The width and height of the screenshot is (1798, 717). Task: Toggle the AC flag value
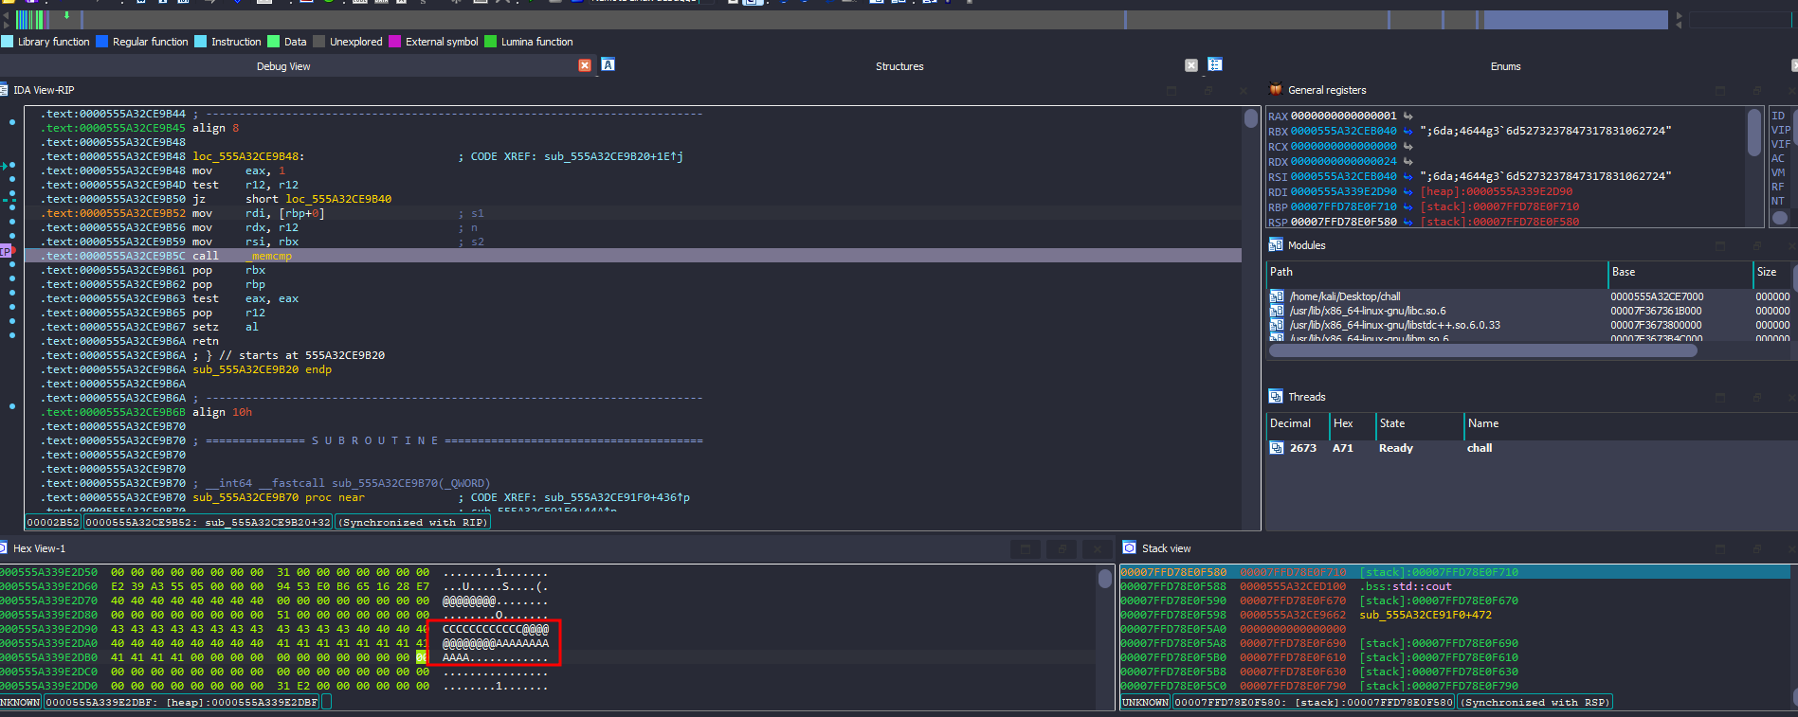coord(1777,158)
